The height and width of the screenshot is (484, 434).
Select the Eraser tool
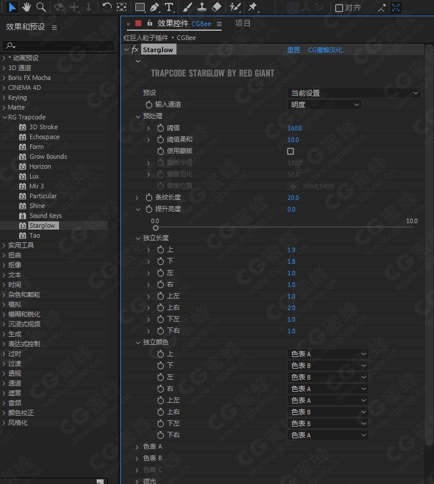coord(216,7)
